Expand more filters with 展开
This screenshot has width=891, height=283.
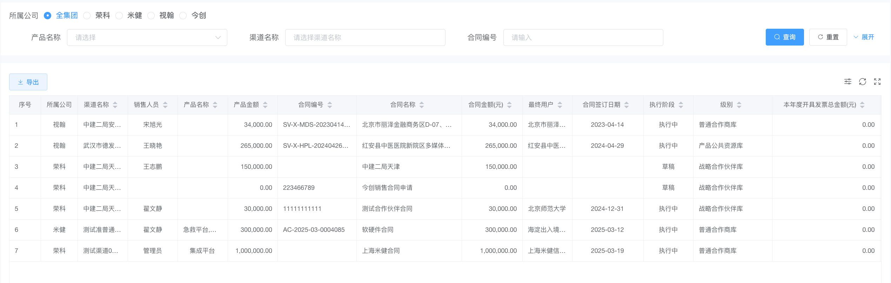tap(864, 37)
